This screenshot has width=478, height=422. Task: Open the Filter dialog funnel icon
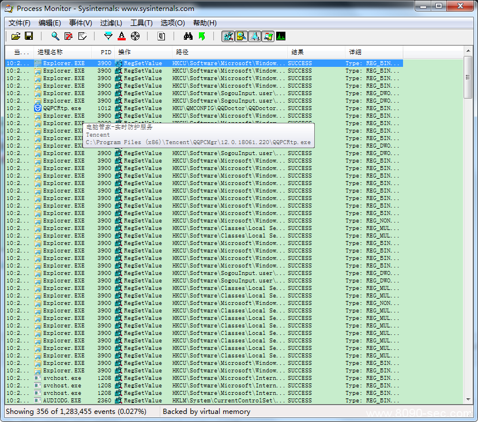coord(108,36)
